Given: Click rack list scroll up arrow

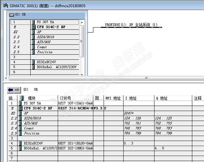Looking at the screenshot, I should pos(82,22).
